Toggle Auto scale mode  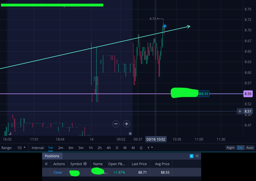click(250, 148)
